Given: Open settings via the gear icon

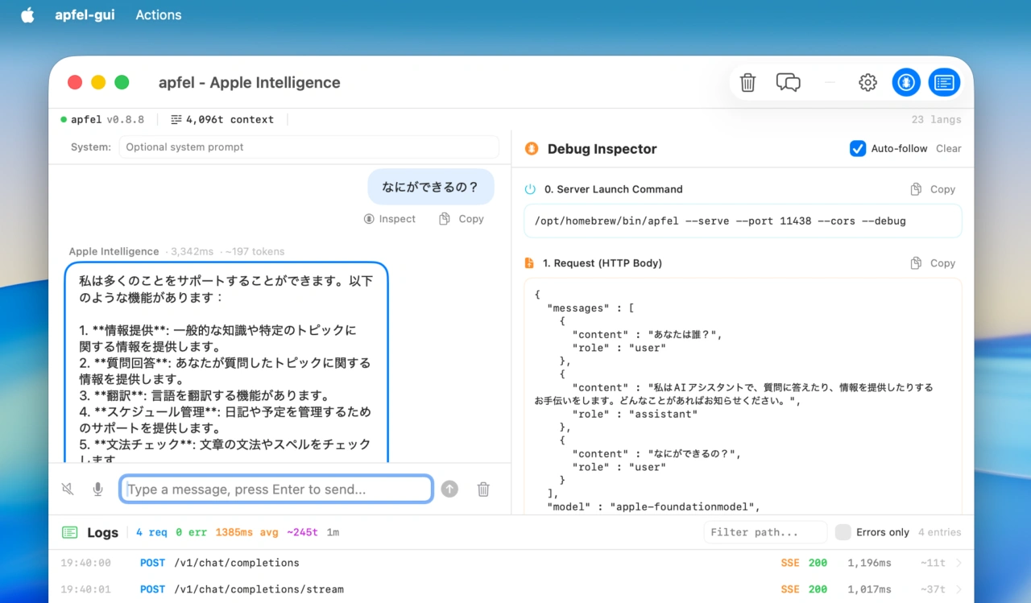Looking at the screenshot, I should 867,82.
